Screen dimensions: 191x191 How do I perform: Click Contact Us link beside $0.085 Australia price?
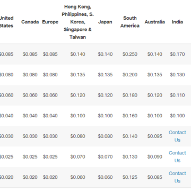click(177, 177)
